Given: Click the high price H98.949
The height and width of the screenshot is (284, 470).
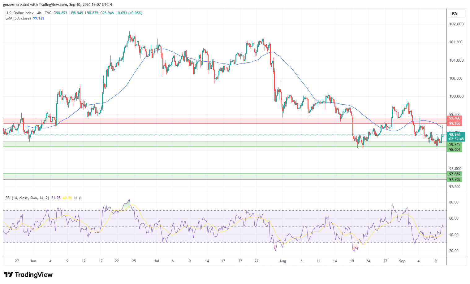Looking at the screenshot, I should point(76,13).
